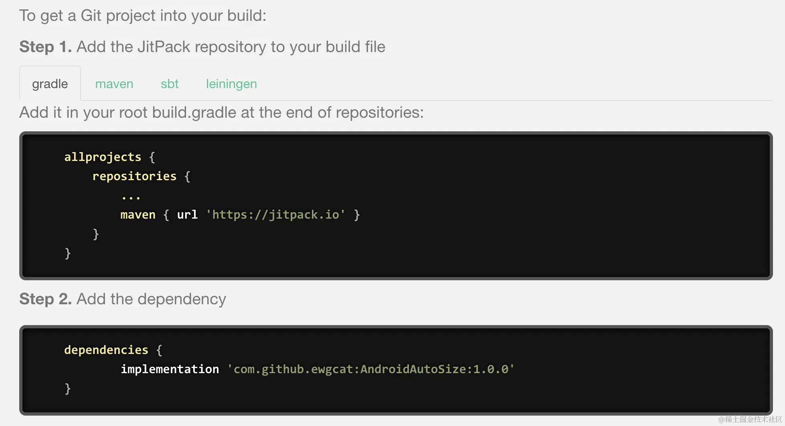This screenshot has width=785, height=426.
Task: Click the Step 1 heading
Action: [202, 47]
